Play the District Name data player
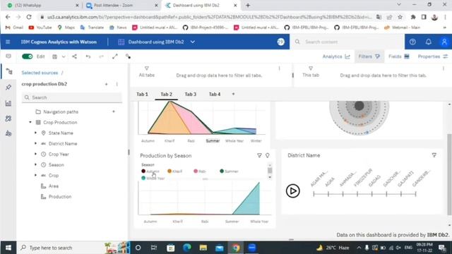 292,191
